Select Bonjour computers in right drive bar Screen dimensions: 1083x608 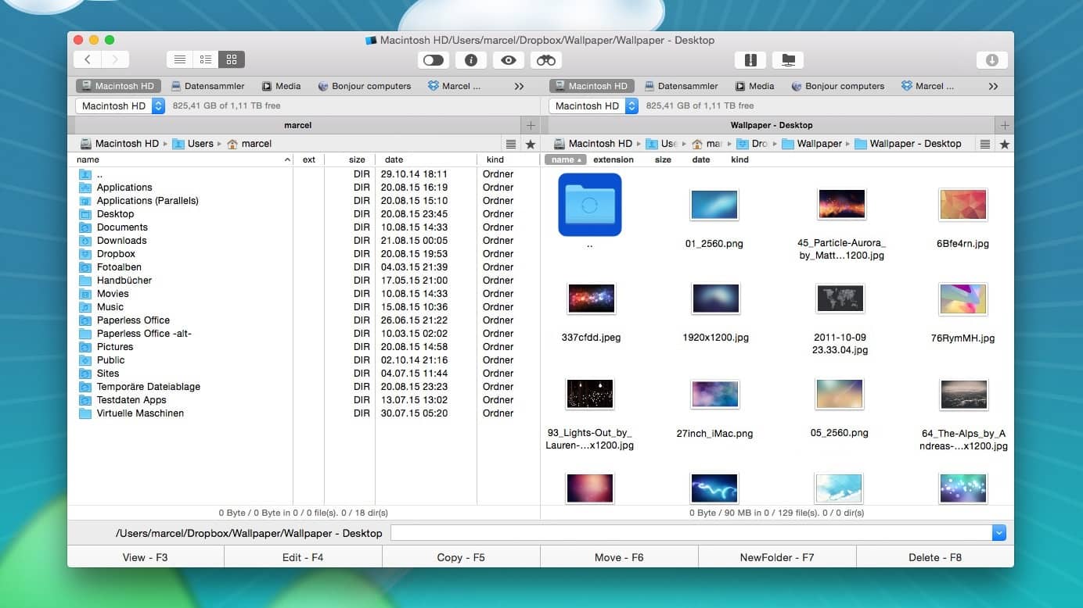[x=837, y=86]
